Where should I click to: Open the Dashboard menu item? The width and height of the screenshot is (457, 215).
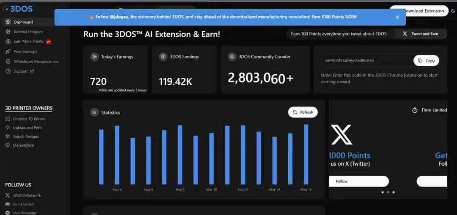tap(23, 22)
